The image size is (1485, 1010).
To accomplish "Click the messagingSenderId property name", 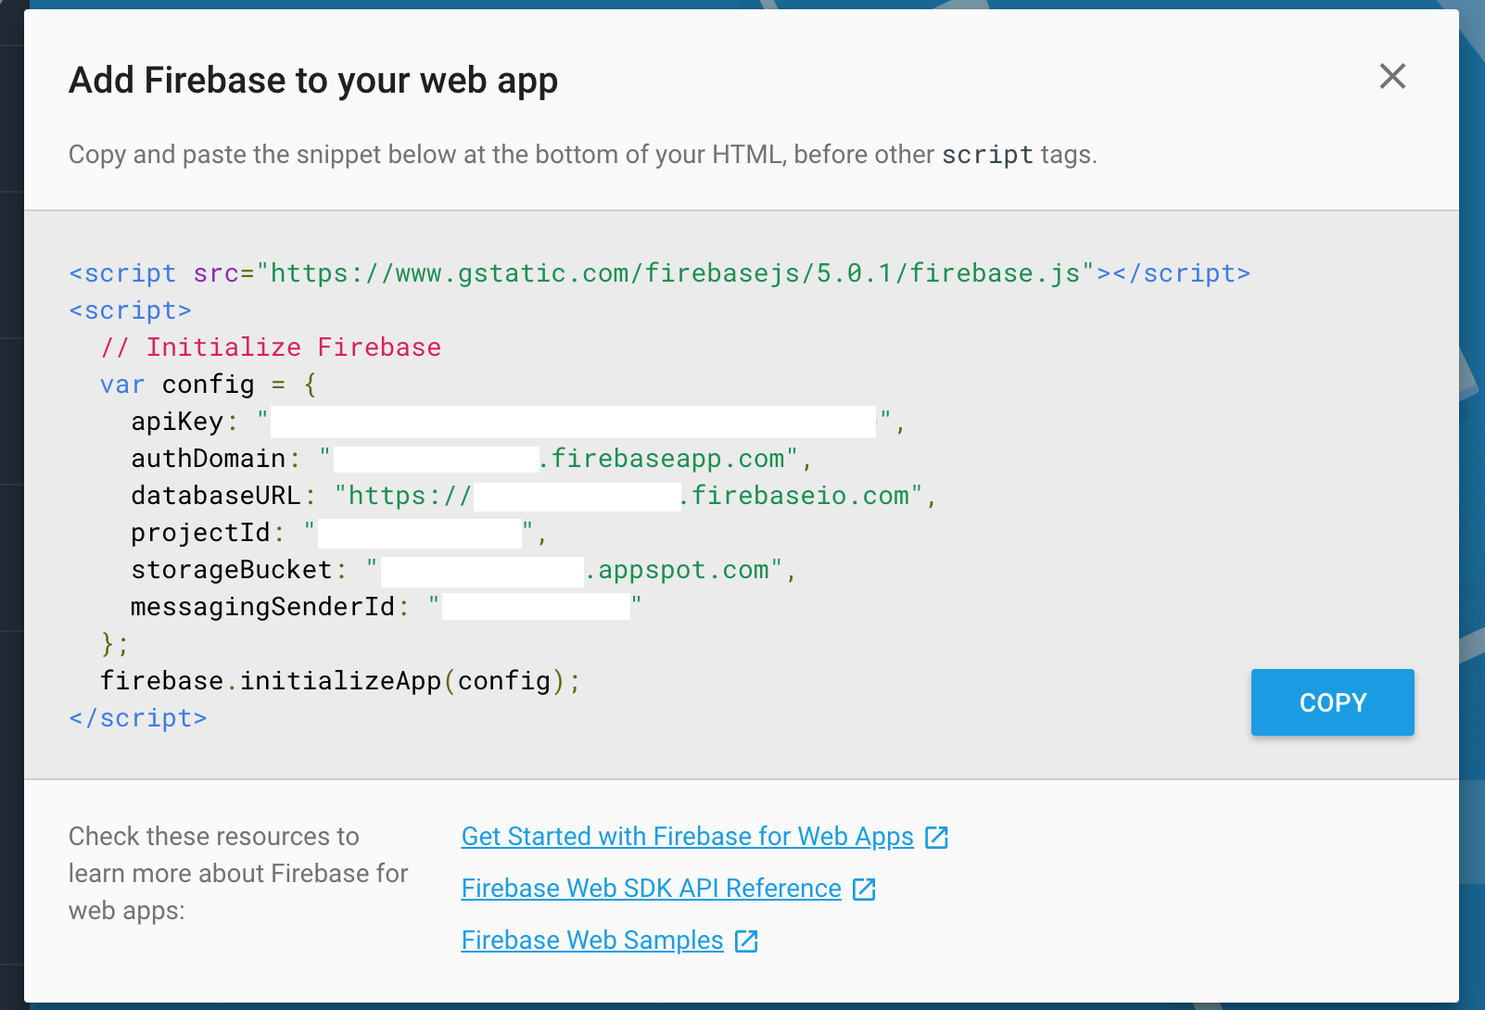I will click(263, 607).
